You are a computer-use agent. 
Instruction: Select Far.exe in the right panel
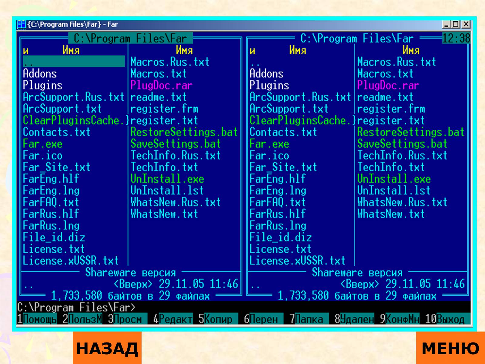tap(269, 144)
